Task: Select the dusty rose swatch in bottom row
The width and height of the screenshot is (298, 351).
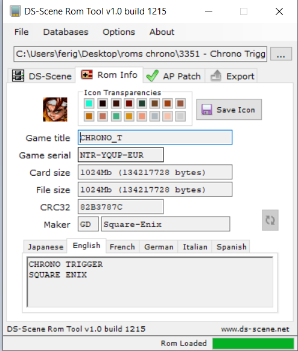Action: [x=103, y=116]
